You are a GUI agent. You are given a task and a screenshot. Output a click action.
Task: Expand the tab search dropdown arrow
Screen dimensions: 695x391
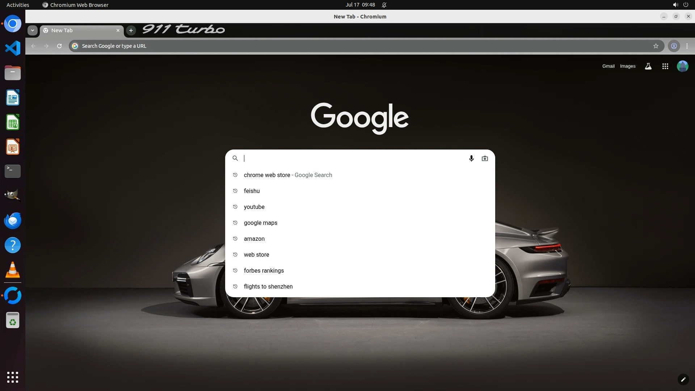coord(33,30)
